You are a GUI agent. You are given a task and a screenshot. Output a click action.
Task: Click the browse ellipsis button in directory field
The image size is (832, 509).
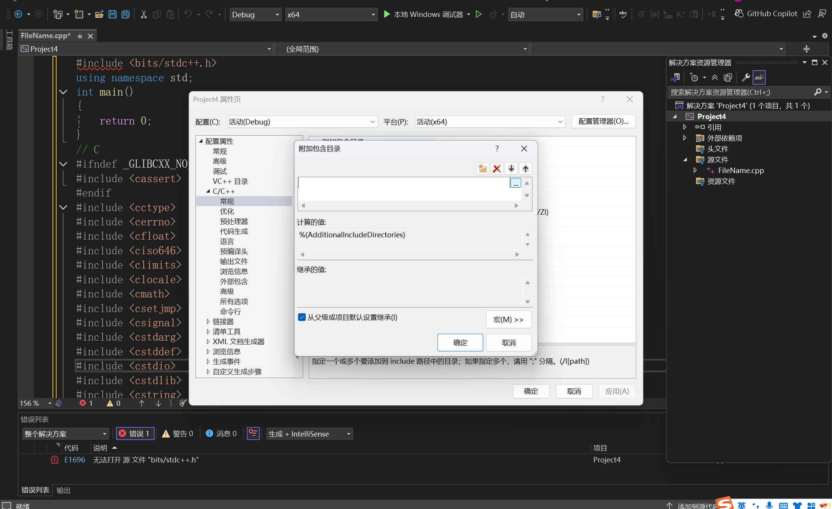coord(515,183)
